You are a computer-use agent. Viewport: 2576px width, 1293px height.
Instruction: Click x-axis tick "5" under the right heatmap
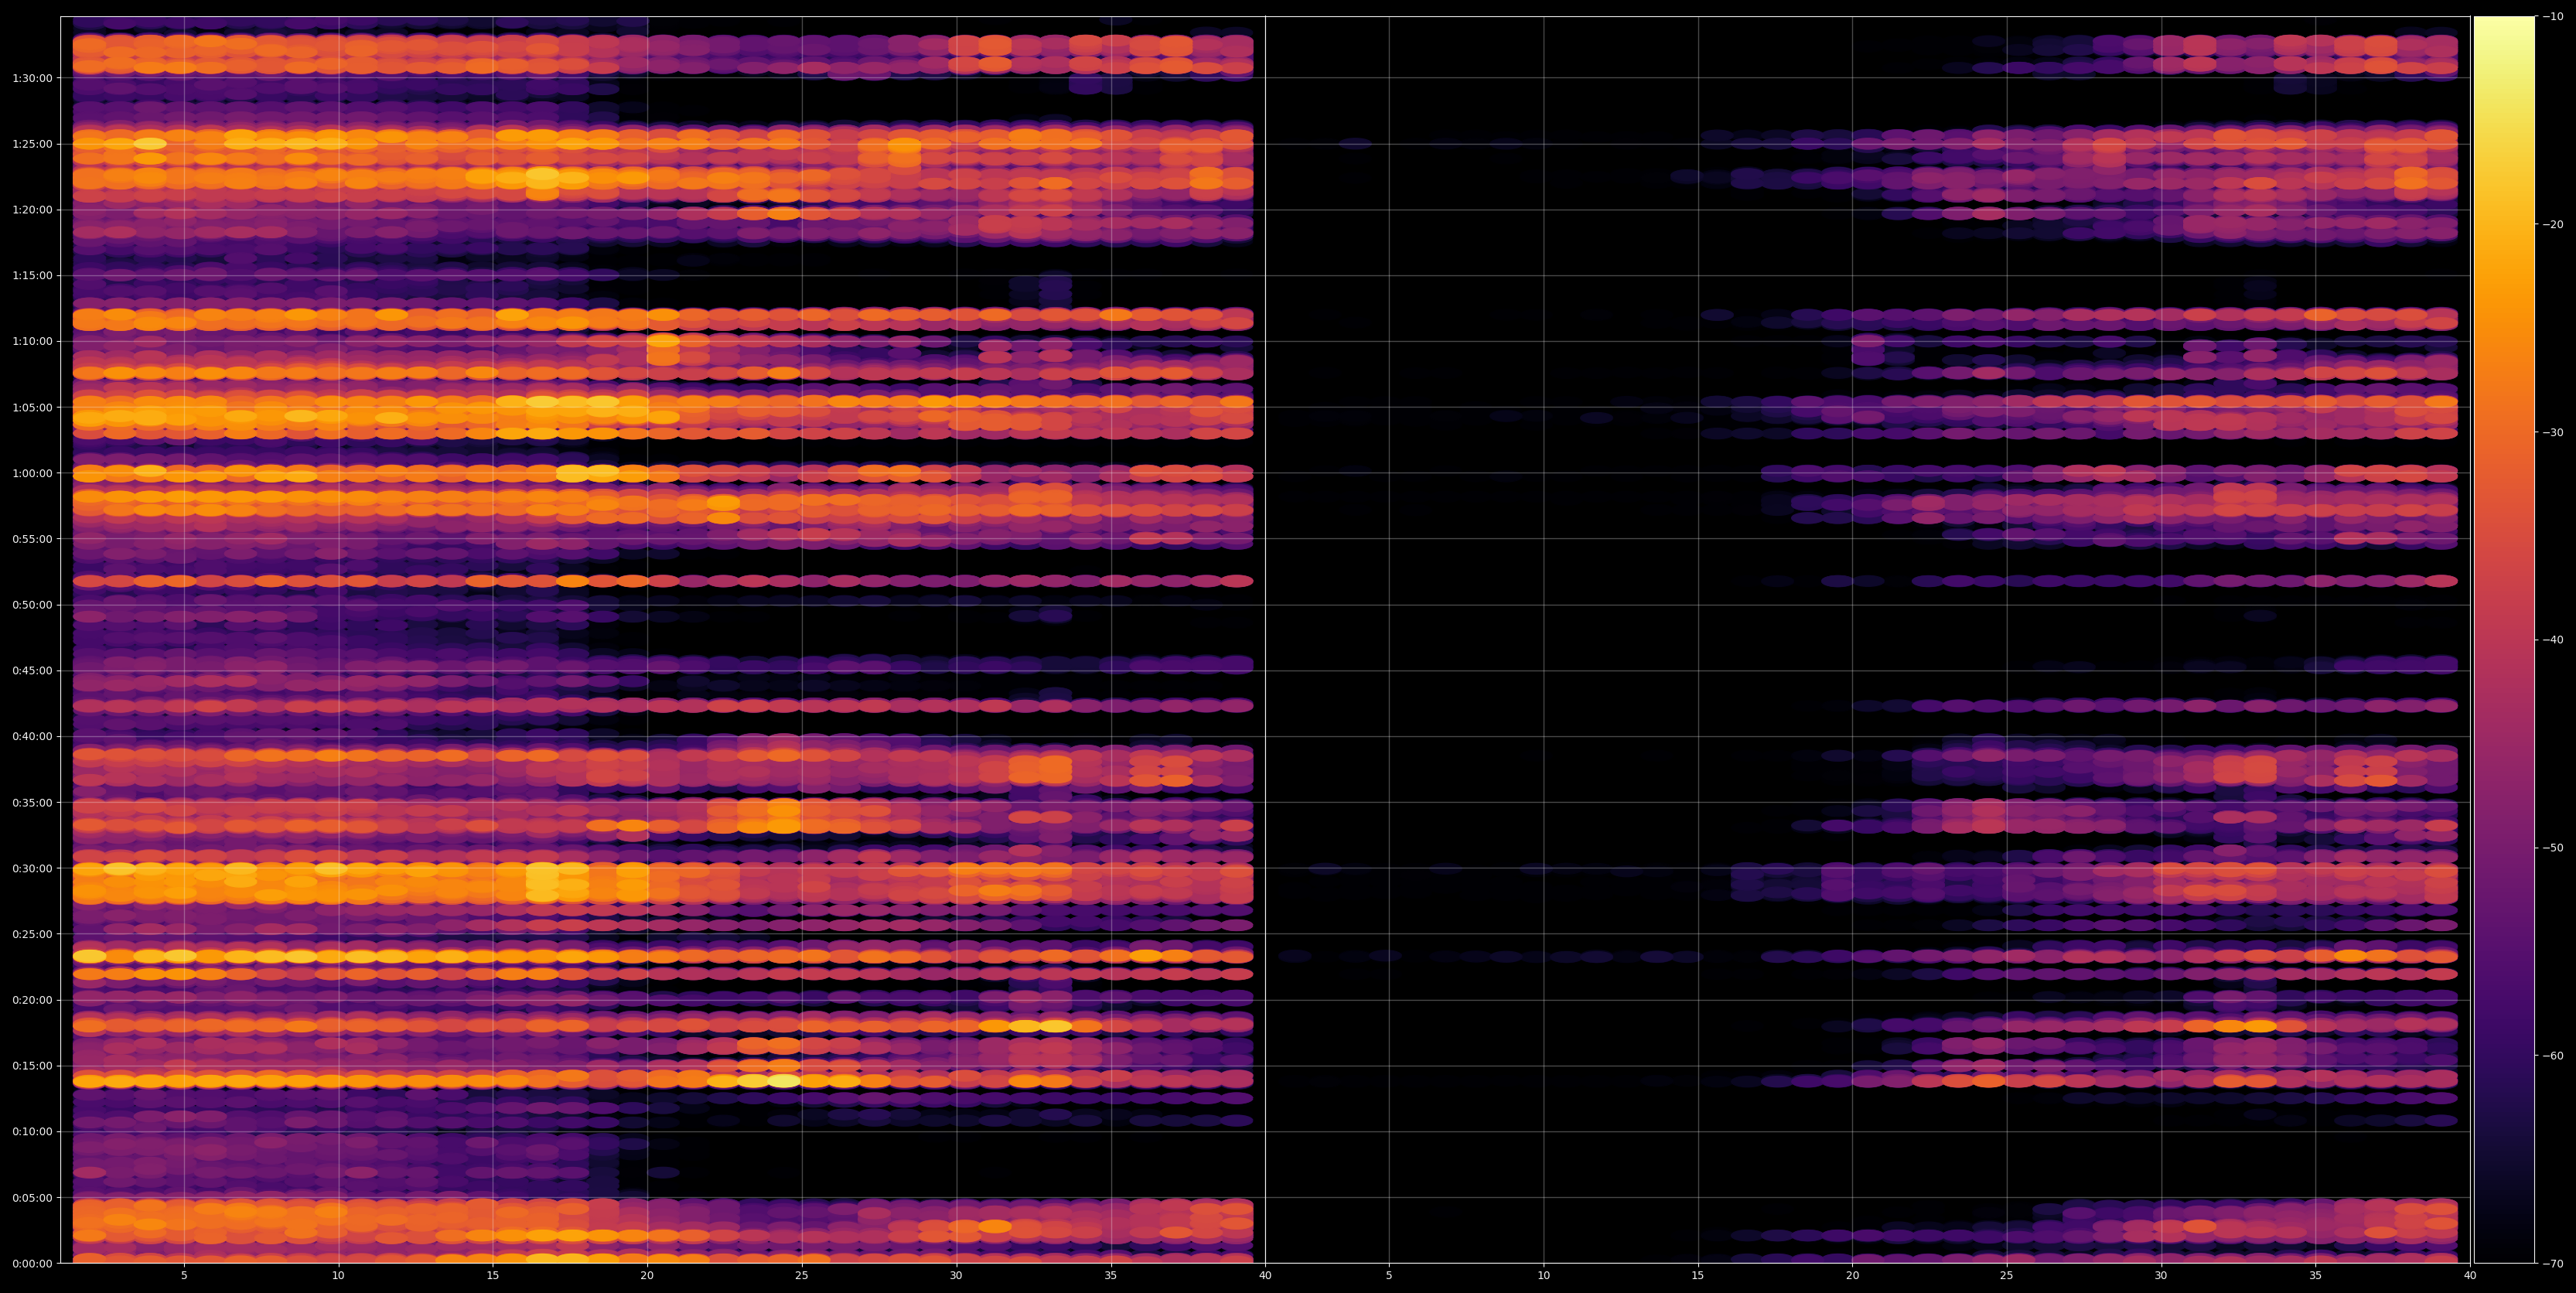(x=1389, y=1276)
